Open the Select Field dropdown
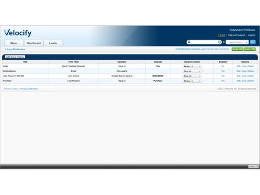 point(237,42)
